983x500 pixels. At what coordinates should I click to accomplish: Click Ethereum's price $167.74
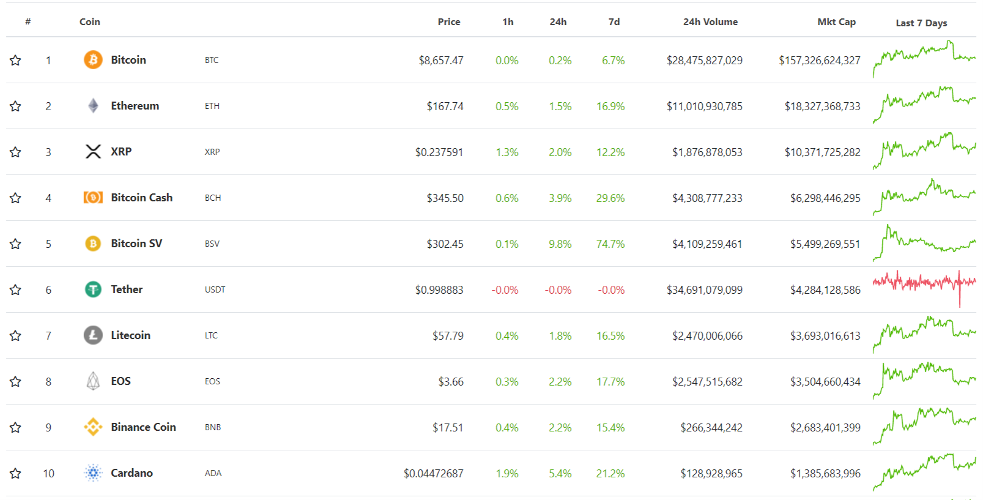[x=445, y=106]
